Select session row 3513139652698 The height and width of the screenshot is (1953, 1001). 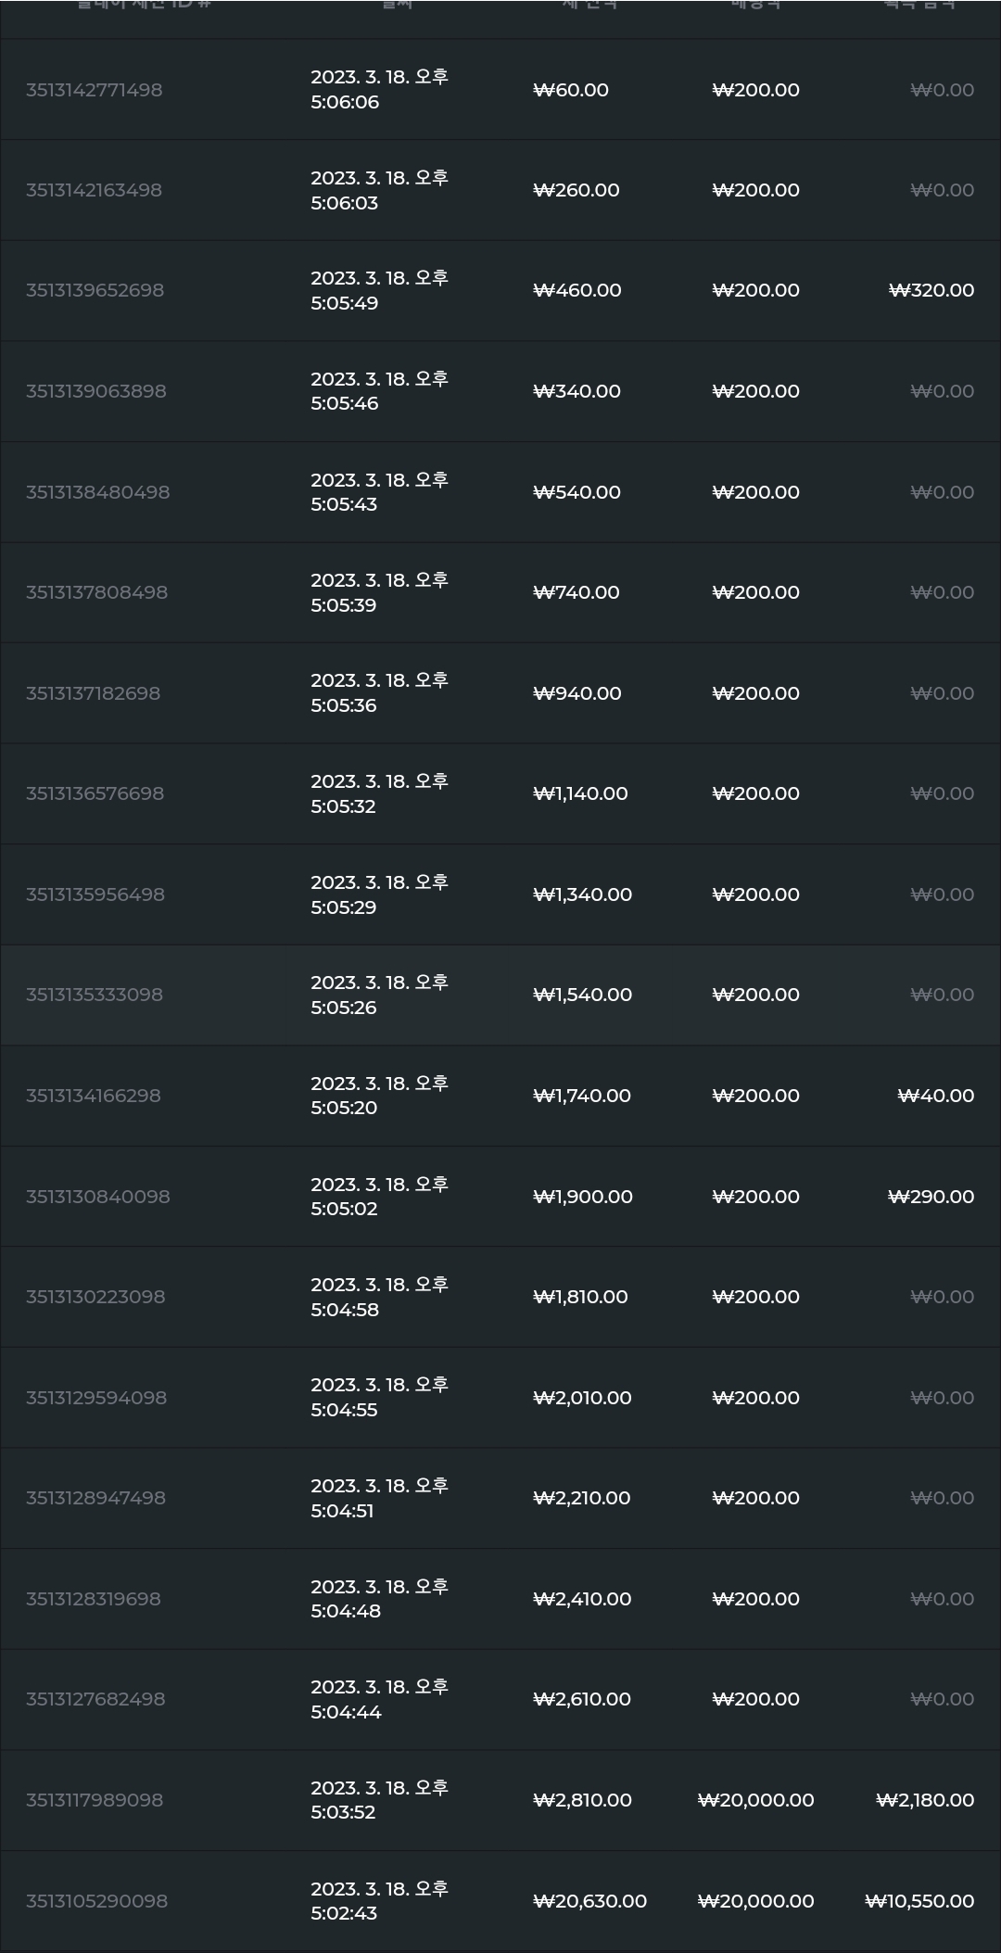500,291
